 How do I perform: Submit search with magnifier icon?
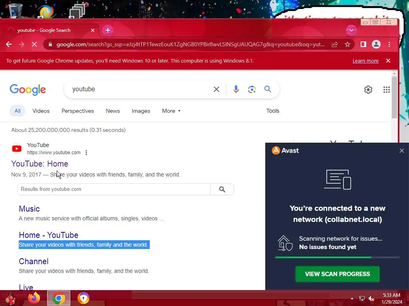click(x=268, y=89)
